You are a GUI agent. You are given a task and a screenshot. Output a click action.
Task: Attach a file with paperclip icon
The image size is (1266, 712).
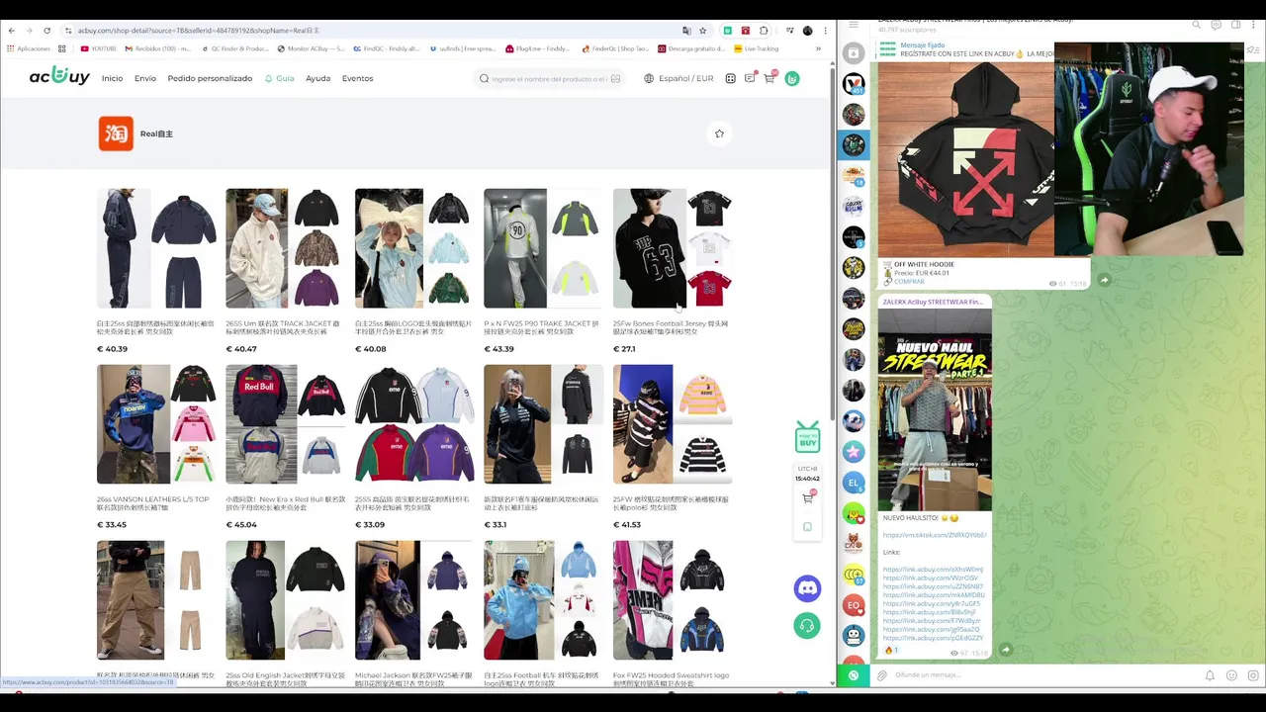click(881, 675)
